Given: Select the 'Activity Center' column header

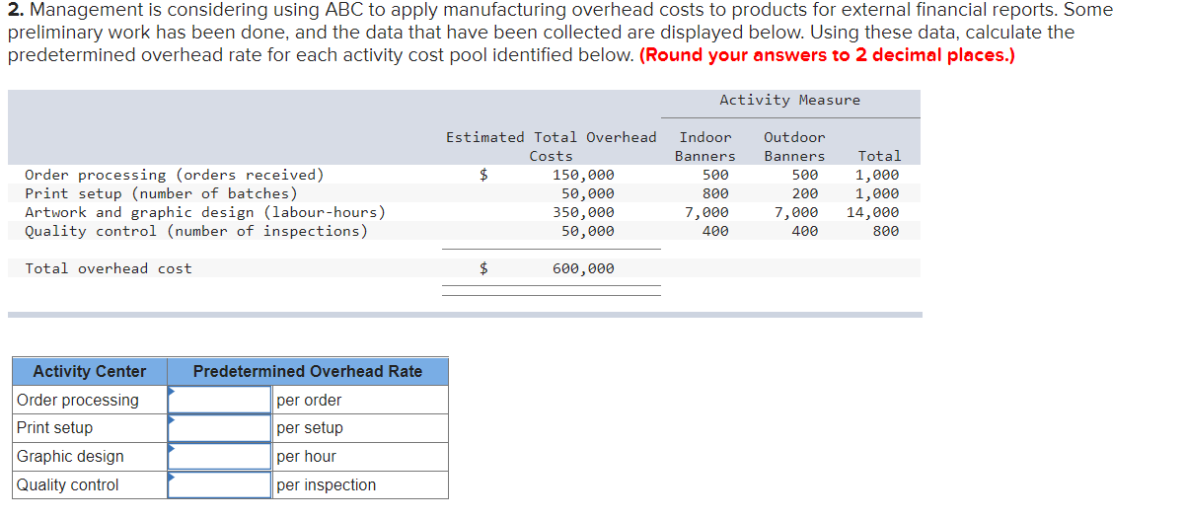Looking at the screenshot, I should pos(90,371).
